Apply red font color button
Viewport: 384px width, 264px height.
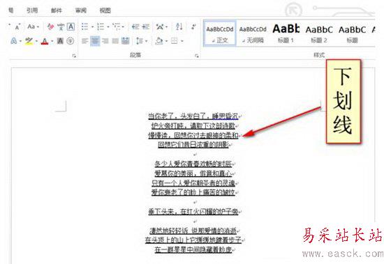[x=45, y=41]
